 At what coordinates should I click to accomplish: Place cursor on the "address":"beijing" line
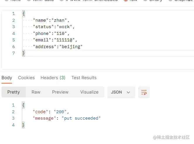pyautogui.click(x=58, y=47)
